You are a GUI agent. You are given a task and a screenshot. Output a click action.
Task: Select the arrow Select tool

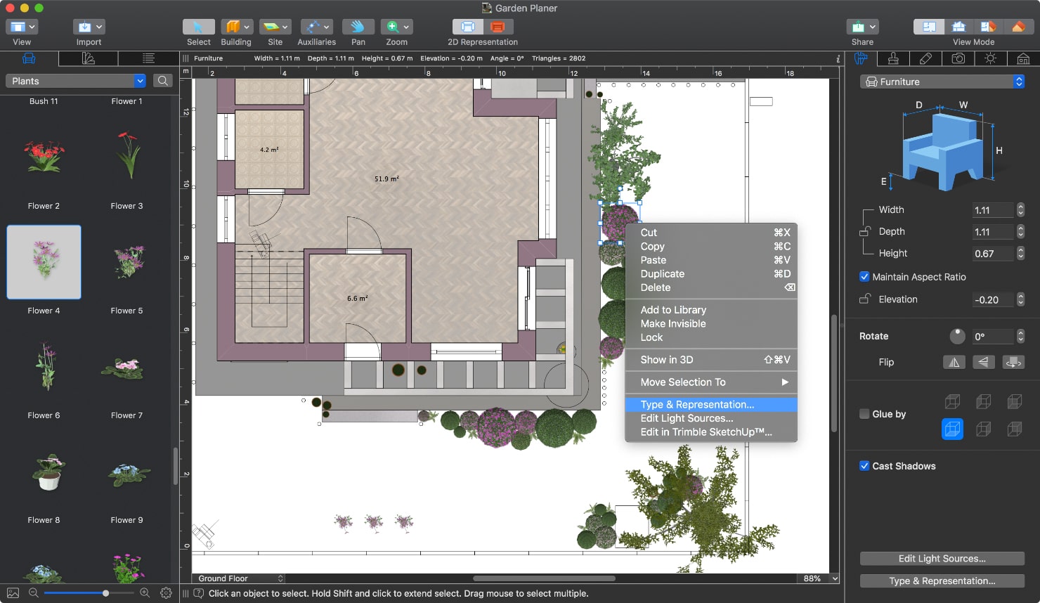tap(198, 27)
